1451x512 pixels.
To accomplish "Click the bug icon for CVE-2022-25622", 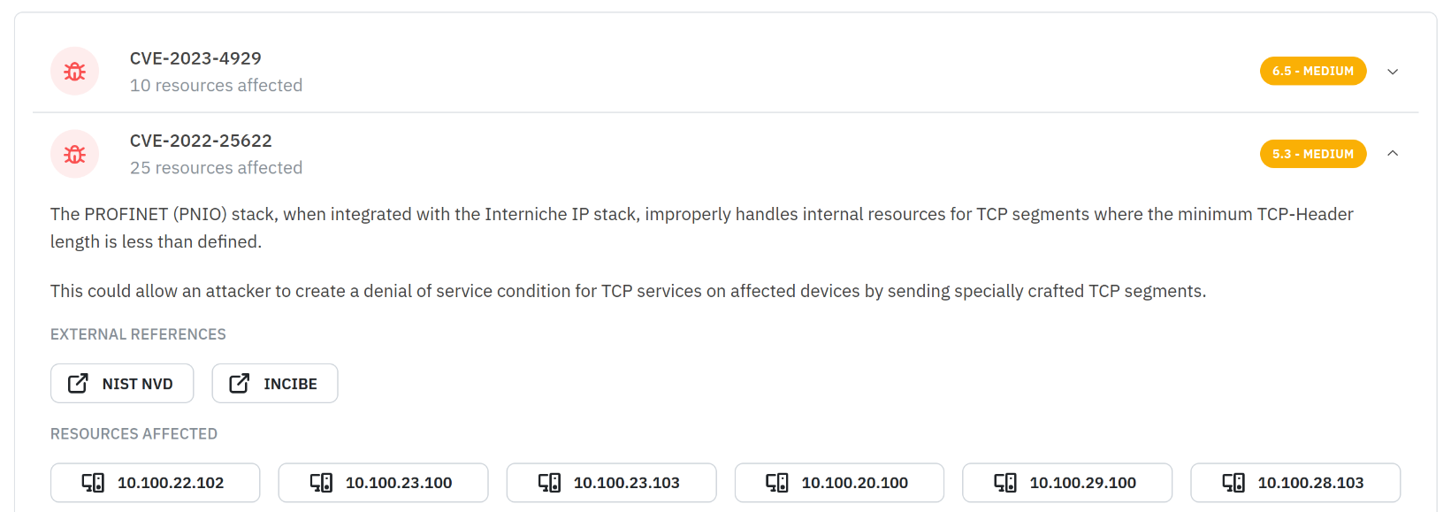I will coord(75,154).
